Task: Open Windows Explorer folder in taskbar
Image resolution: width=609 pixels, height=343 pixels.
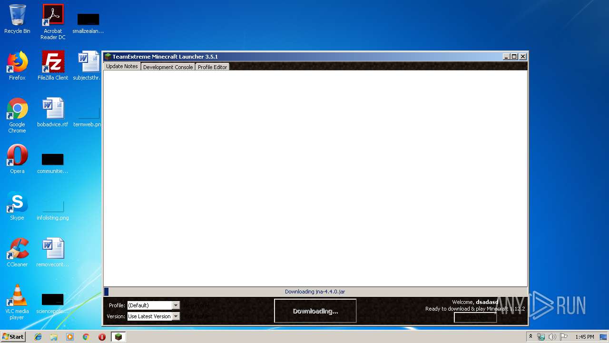Action: coord(54,337)
